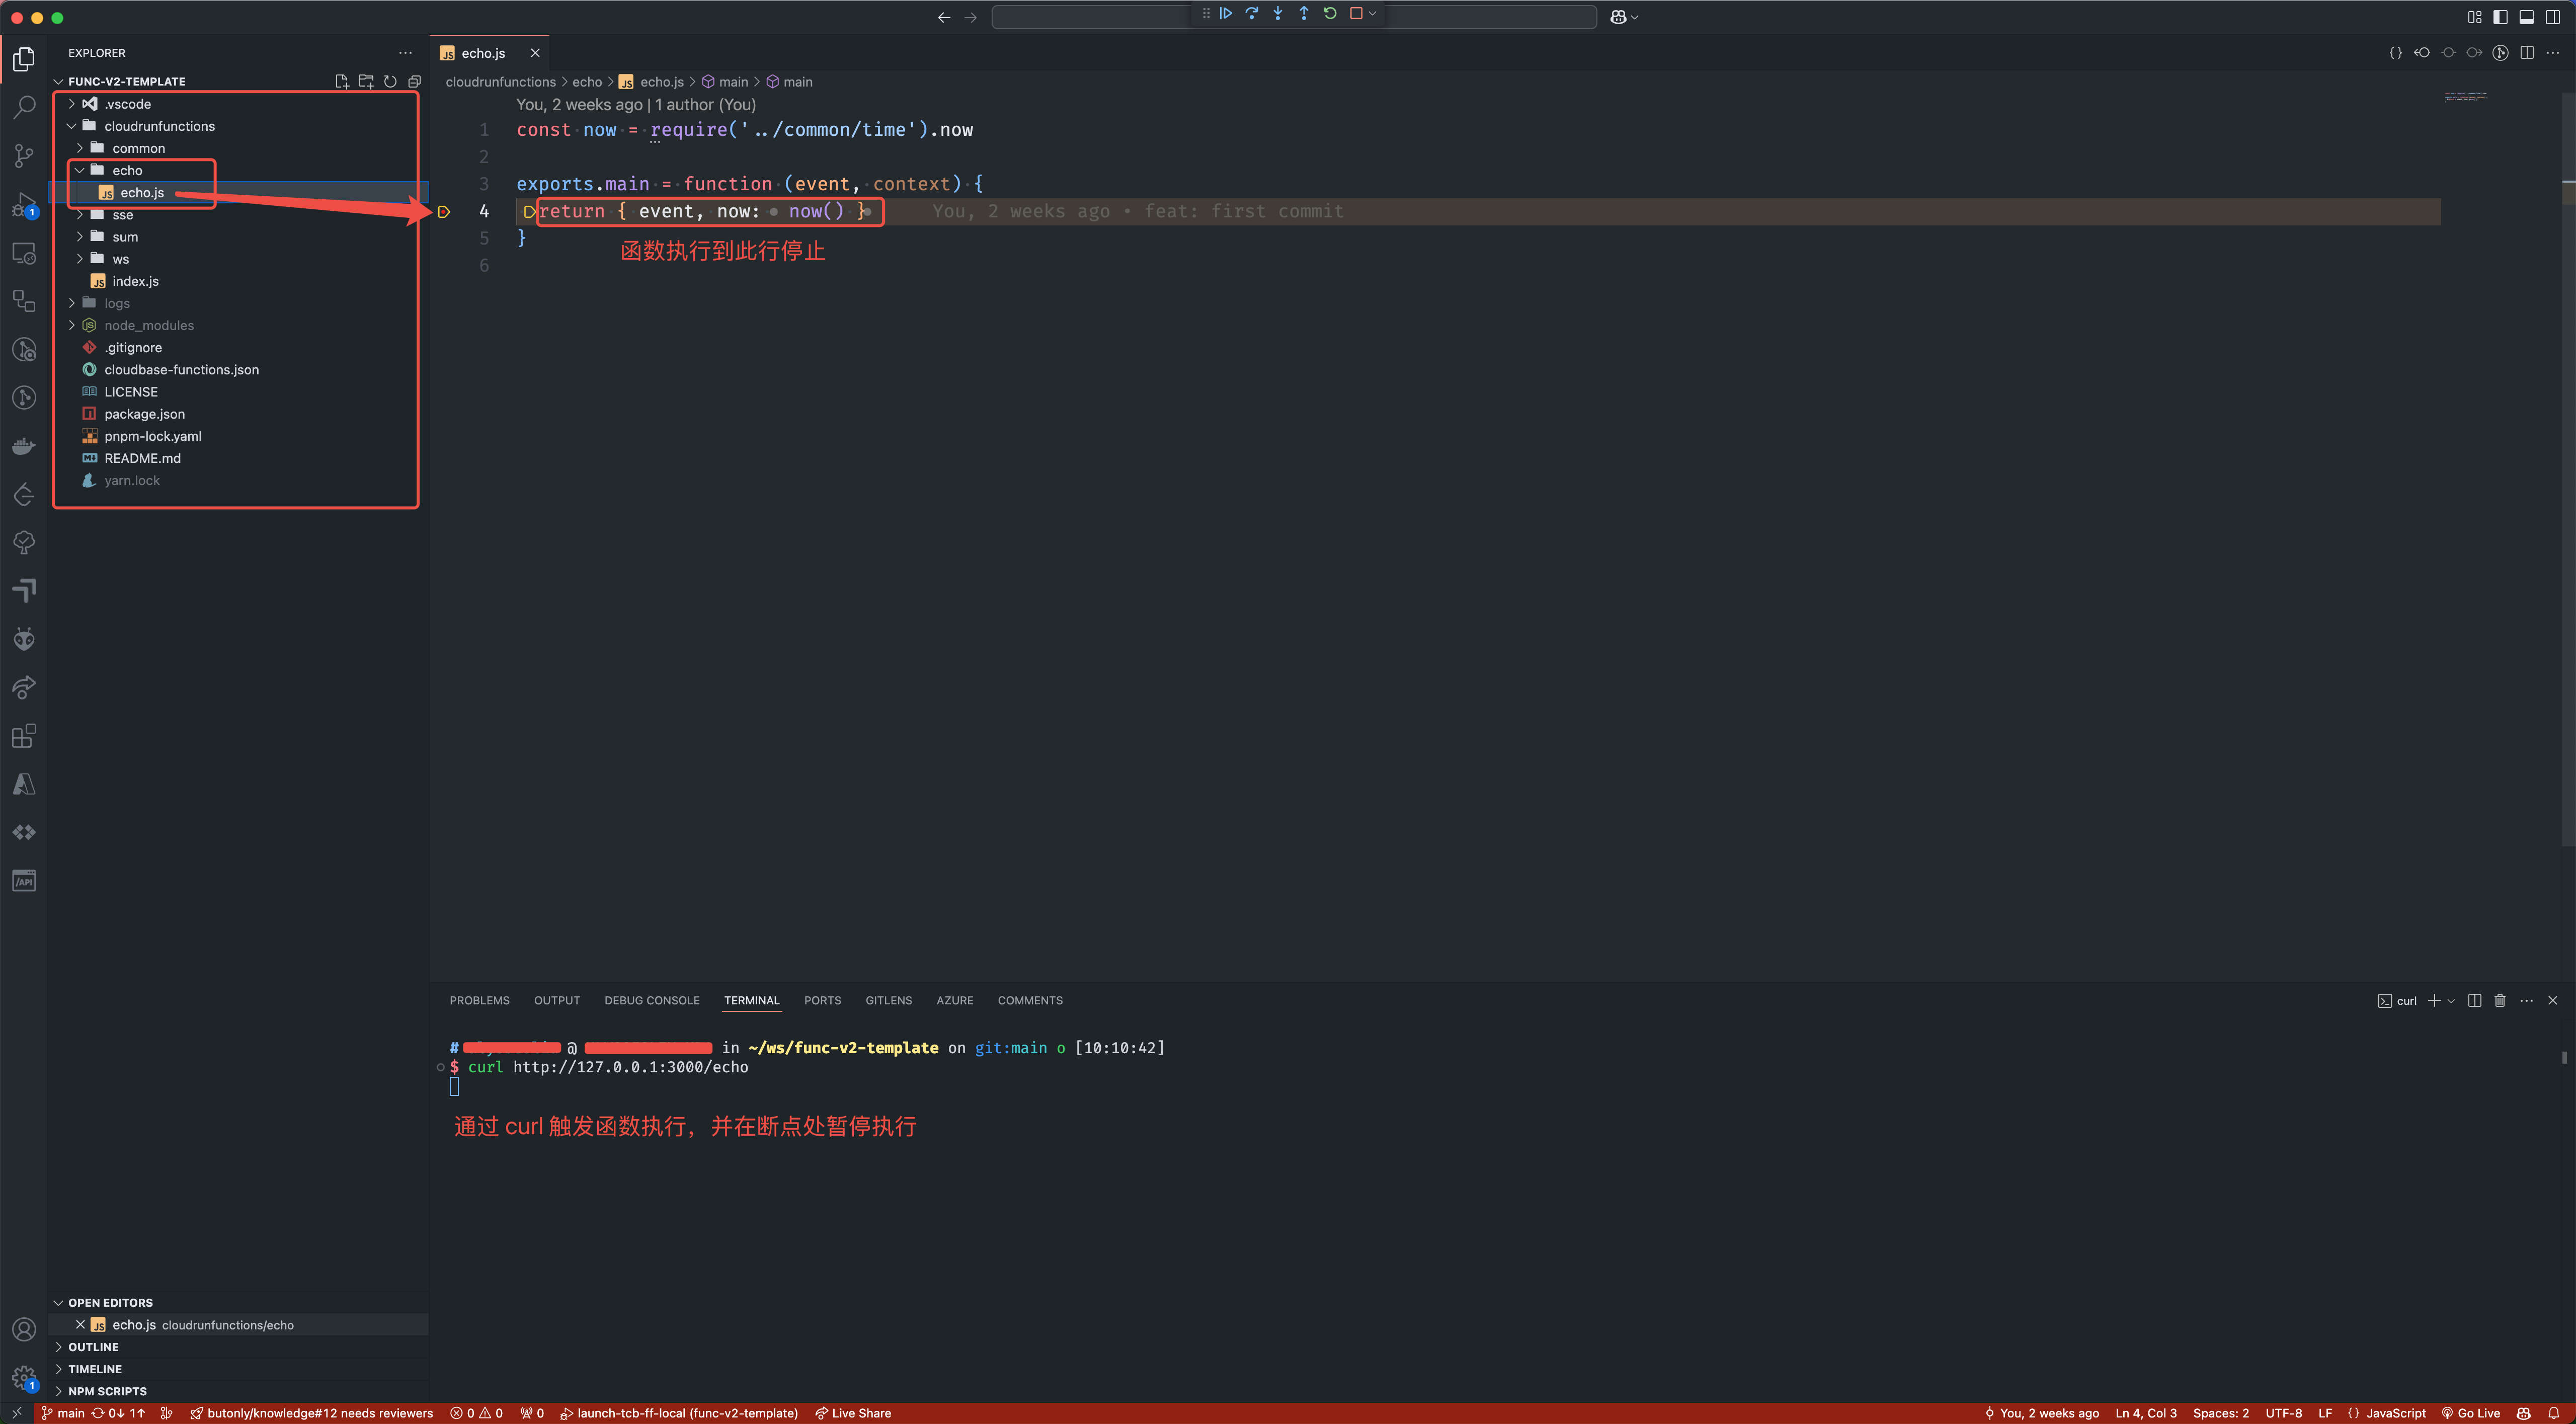Image resolution: width=2576 pixels, height=1424 pixels.
Task: Switch to the PORTS tab
Action: [x=822, y=1000]
